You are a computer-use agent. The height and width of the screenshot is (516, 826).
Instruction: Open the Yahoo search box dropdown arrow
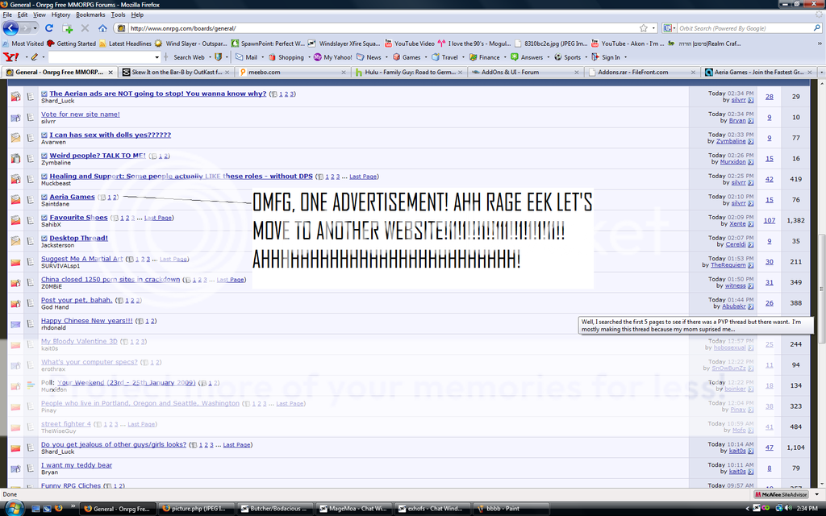click(157, 57)
